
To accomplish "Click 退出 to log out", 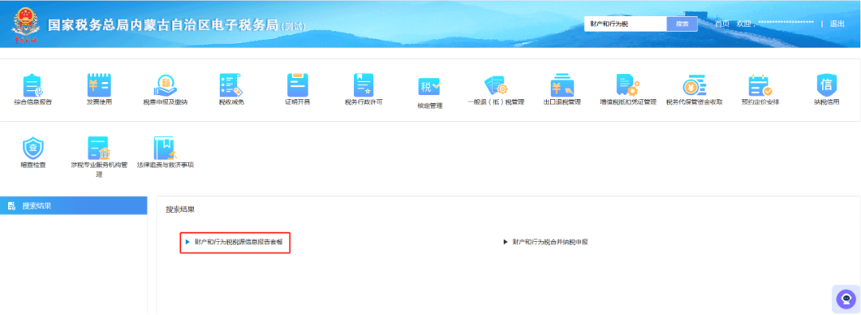I will (x=837, y=24).
